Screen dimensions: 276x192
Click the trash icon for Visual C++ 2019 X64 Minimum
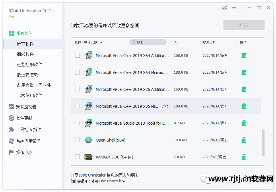point(244,73)
